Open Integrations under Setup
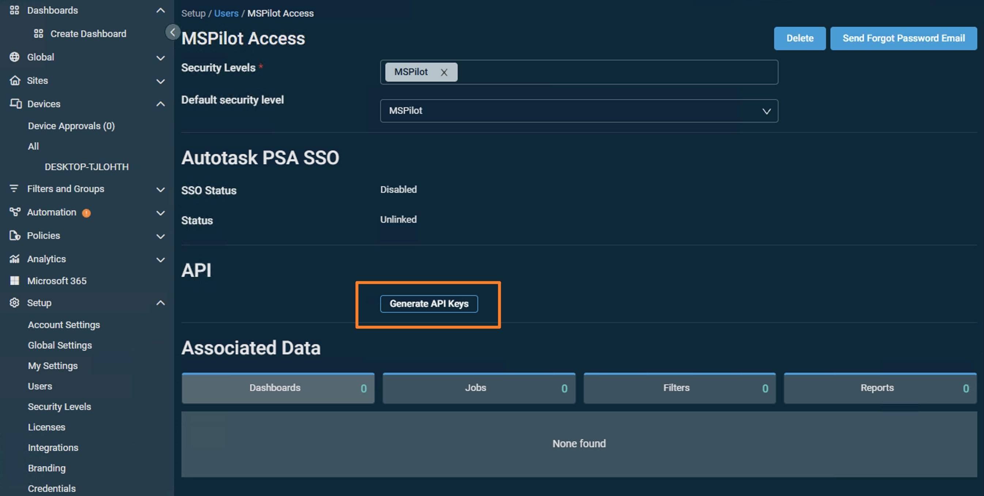The height and width of the screenshot is (496, 984). click(x=53, y=447)
